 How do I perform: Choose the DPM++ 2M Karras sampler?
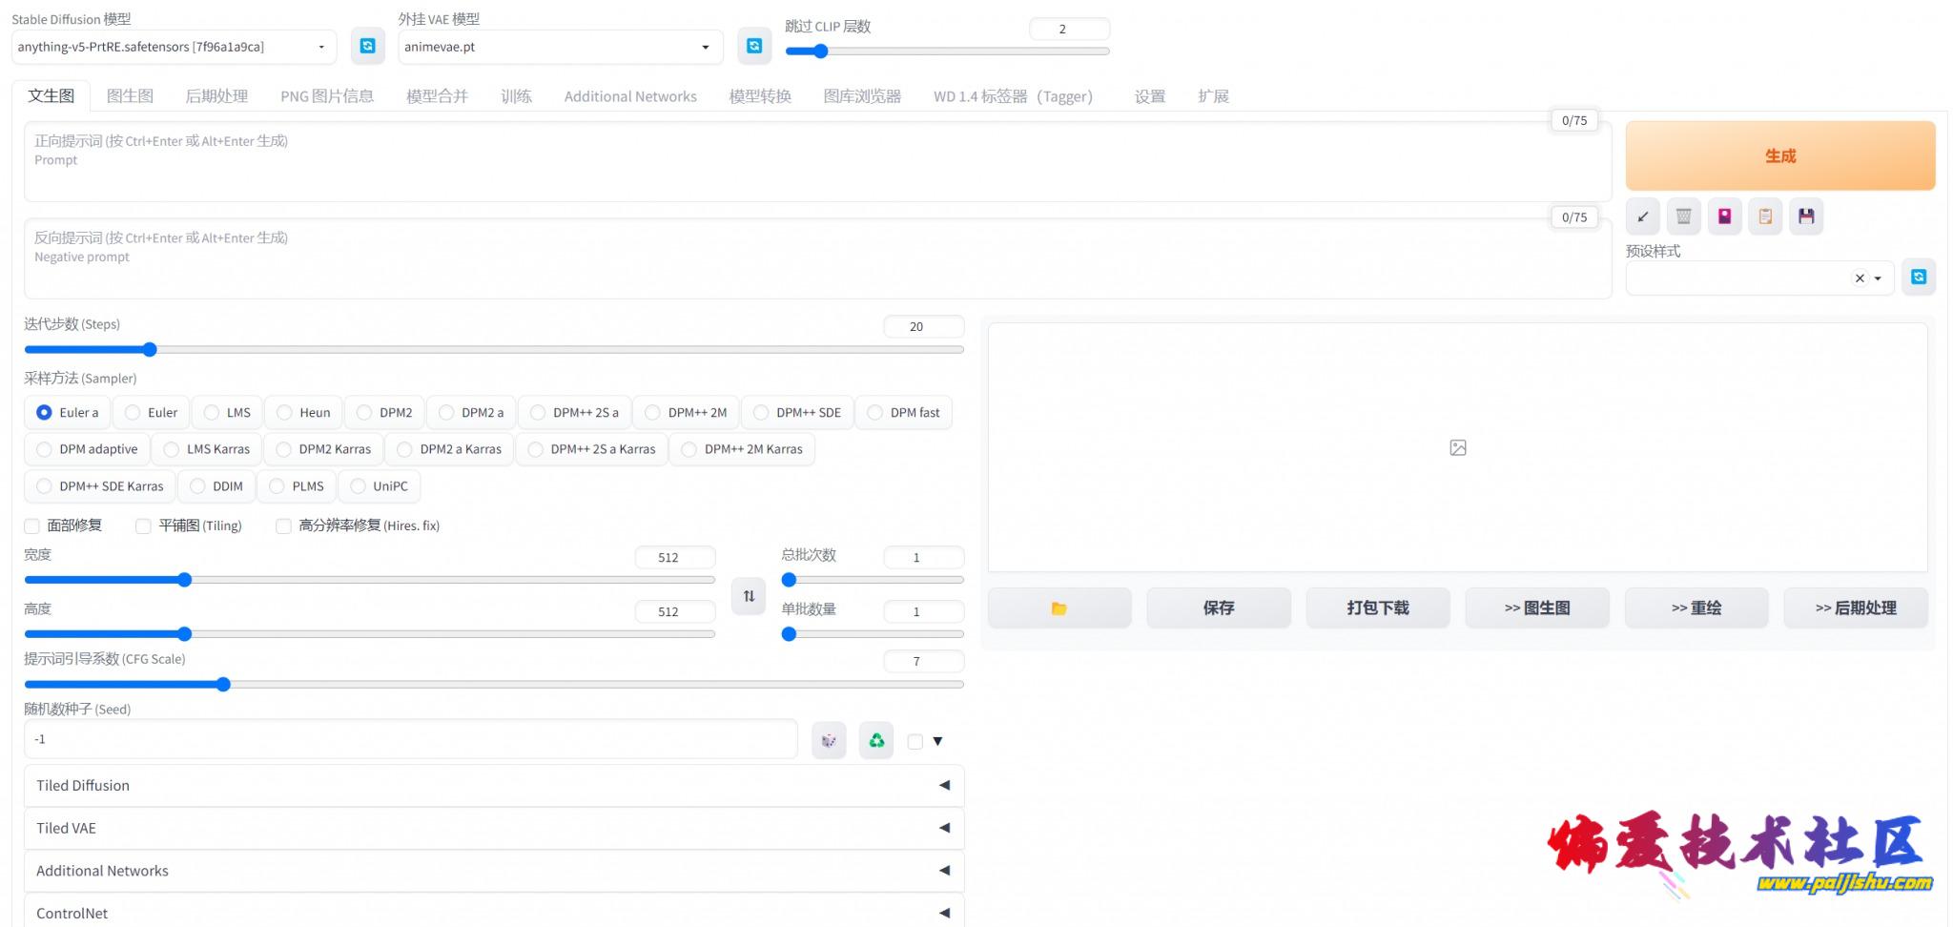(x=742, y=449)
